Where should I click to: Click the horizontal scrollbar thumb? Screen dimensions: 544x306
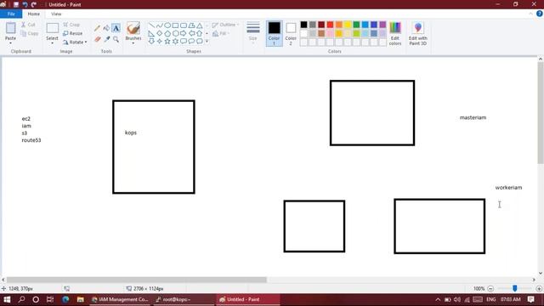[x=137, y=280]
